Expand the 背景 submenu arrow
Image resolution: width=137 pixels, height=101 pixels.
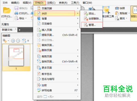(x=78, y=18)
